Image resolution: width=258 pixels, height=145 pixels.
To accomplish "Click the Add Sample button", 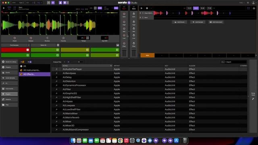I will pos(198,22).
